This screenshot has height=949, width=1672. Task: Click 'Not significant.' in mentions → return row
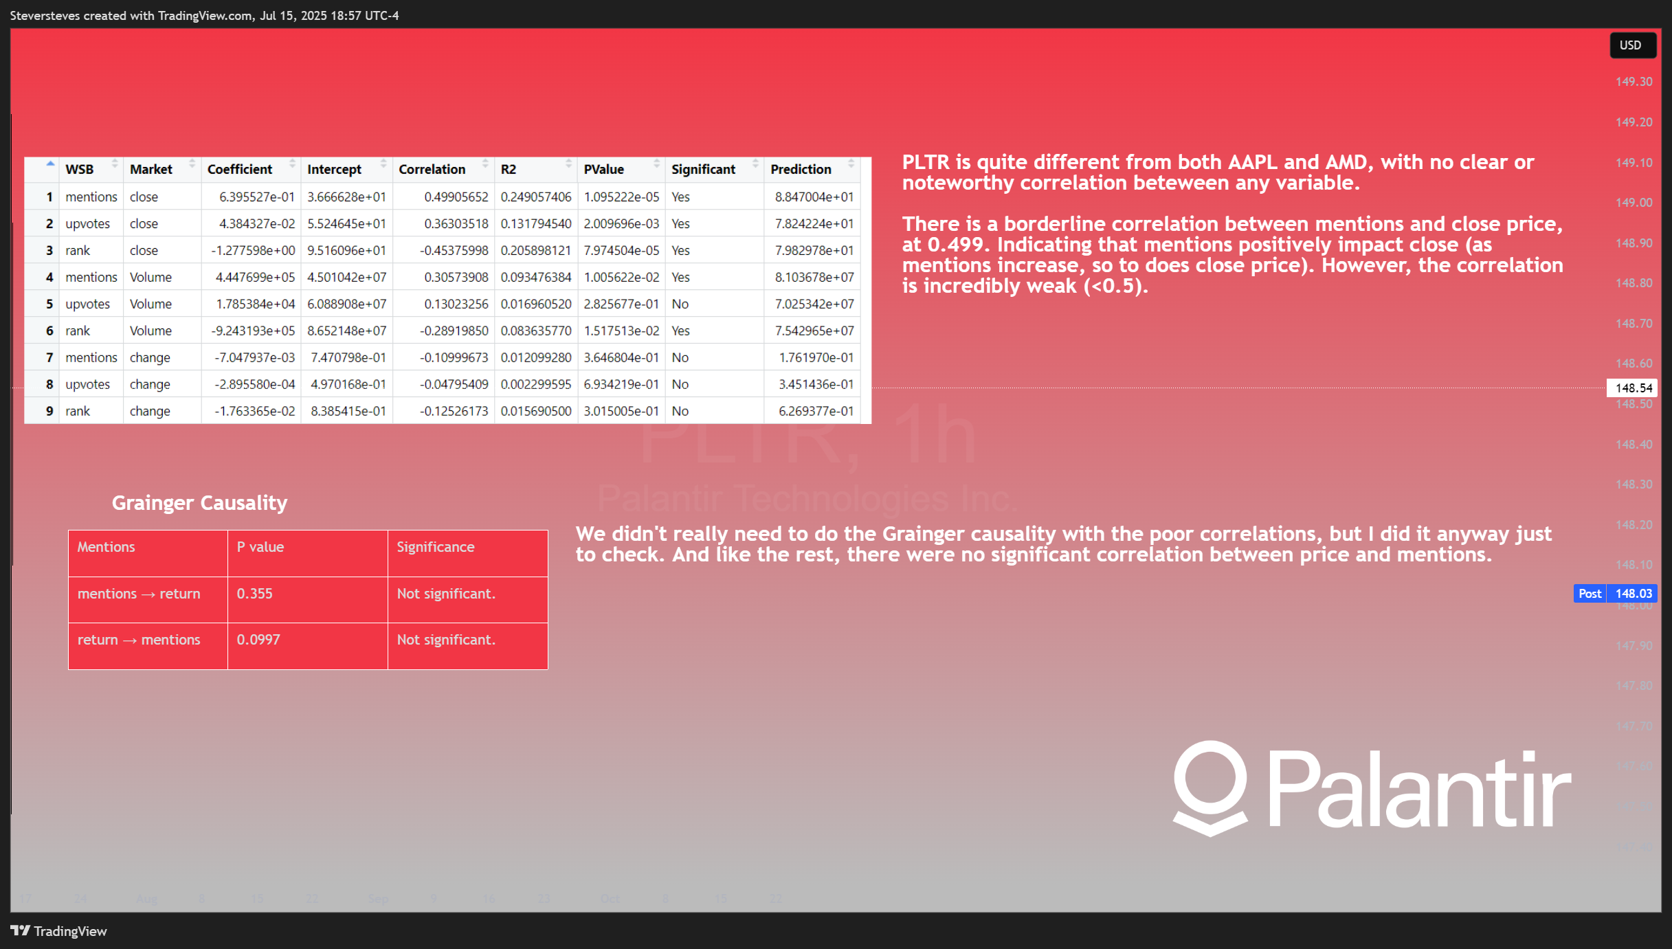click(468, 600)
